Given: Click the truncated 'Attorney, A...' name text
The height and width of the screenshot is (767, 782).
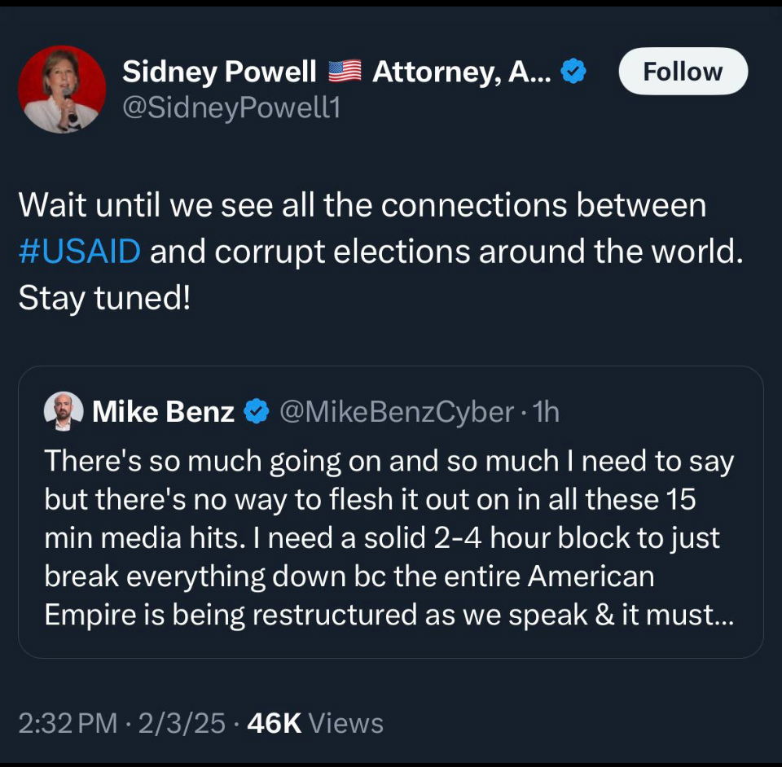Looking at the screenshot, I should [462, 72].
